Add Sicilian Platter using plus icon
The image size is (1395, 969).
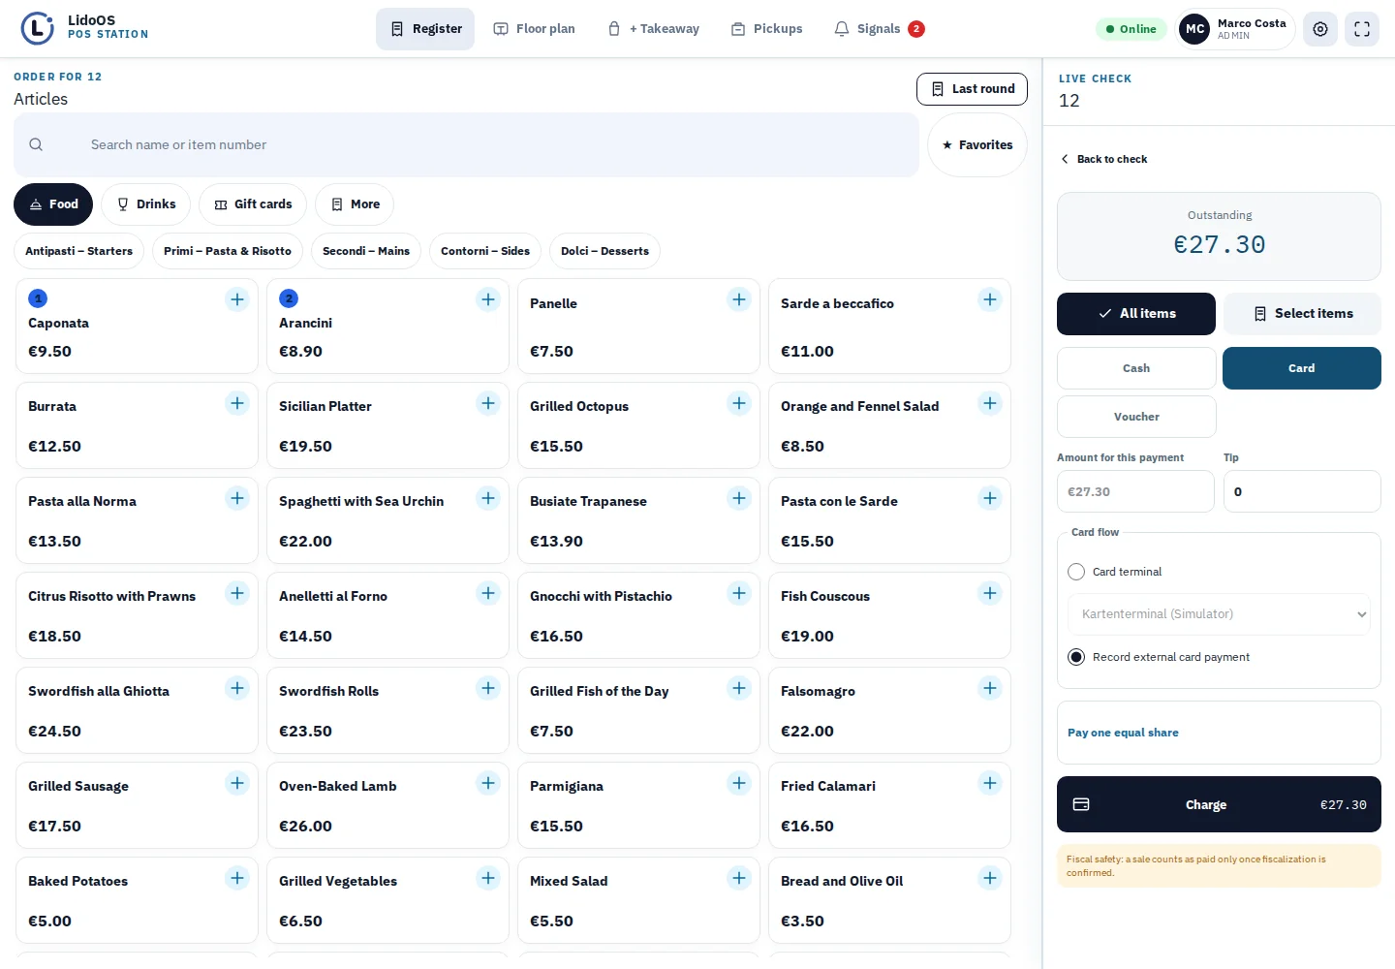pos(488,402)
